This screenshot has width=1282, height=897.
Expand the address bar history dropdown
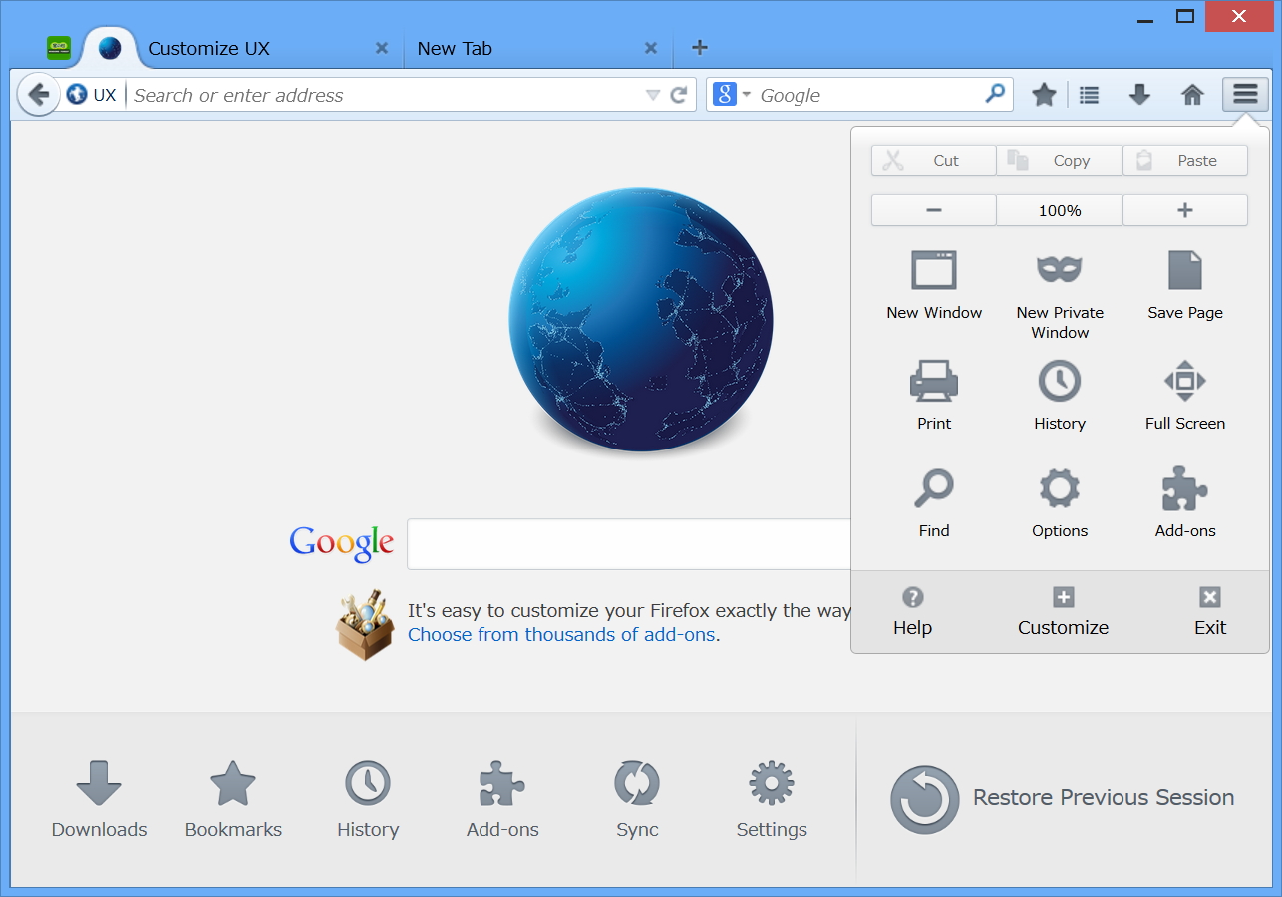pyautogui.click(x=653, y=95)
